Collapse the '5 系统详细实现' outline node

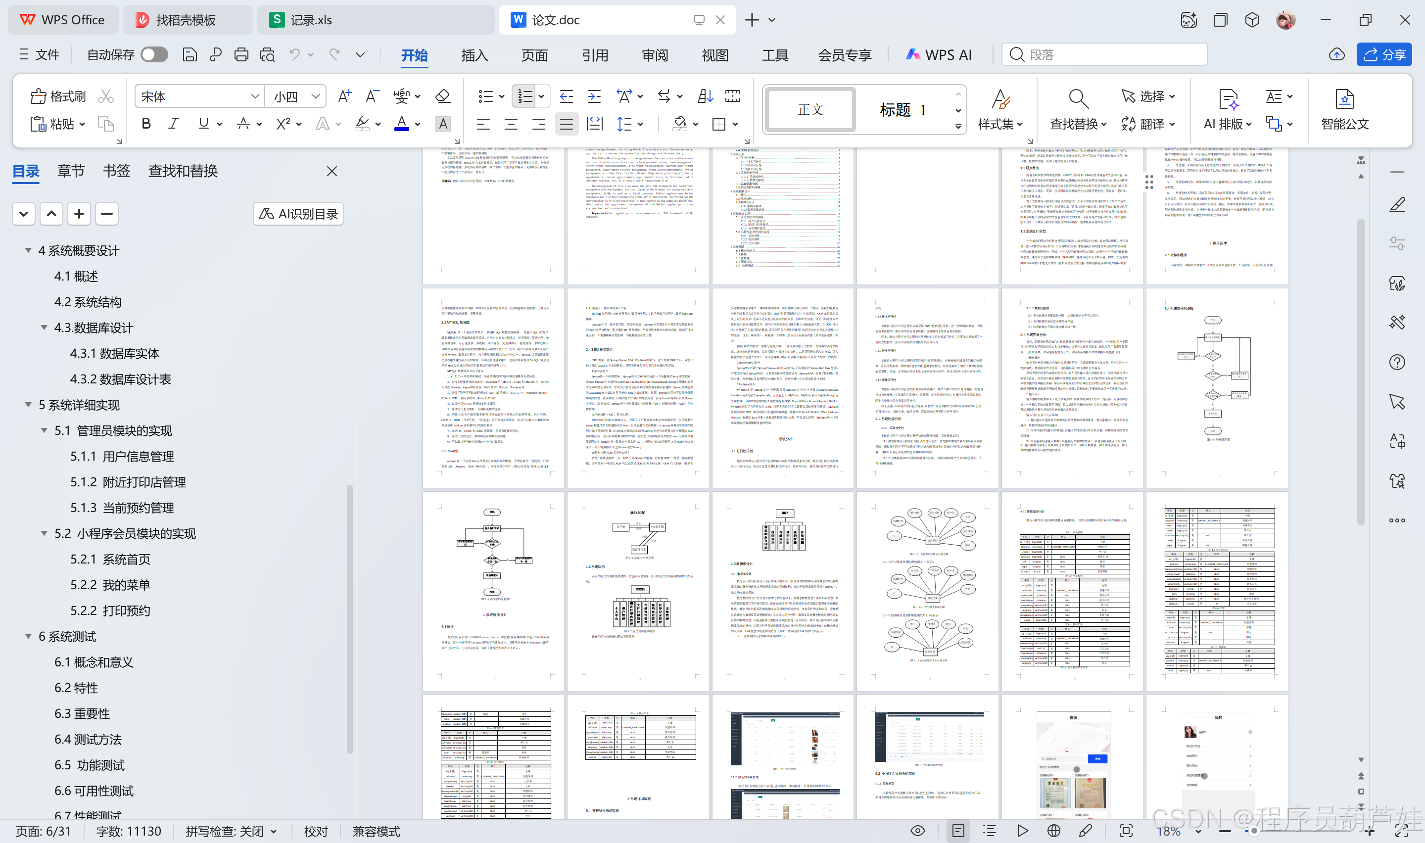coord(28,405)
